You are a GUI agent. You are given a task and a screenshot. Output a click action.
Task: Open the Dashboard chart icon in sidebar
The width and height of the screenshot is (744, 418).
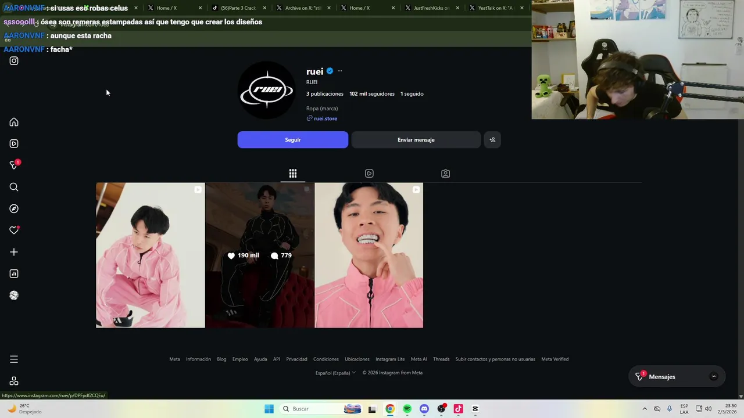14,274
